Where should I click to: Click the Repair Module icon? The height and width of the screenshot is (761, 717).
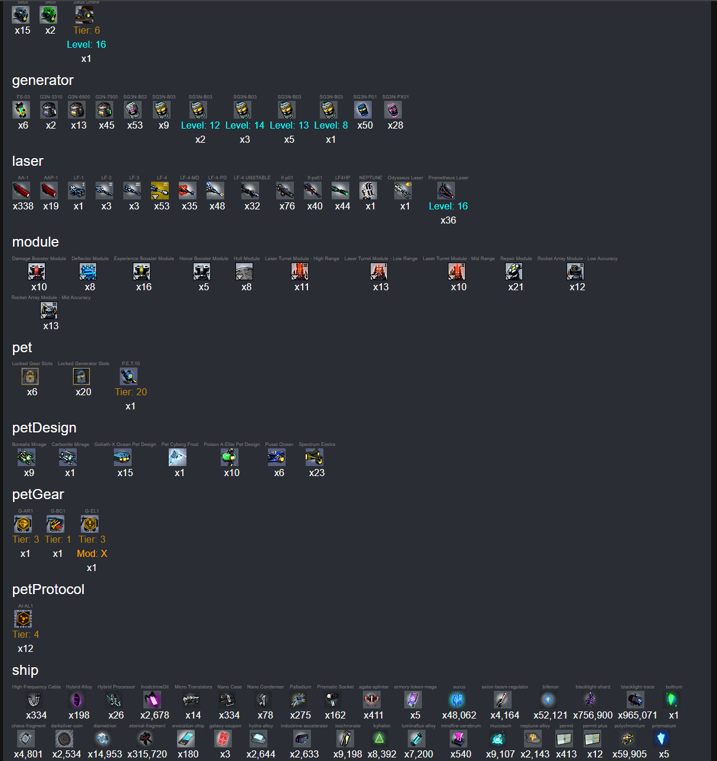(x=514, y=271)
